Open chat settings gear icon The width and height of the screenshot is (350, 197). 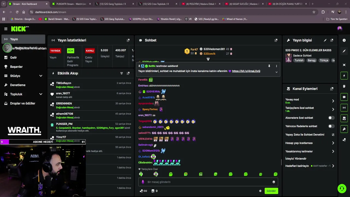click(260, 191)
